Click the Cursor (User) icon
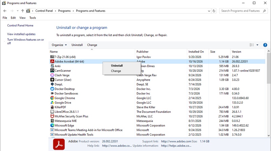 click(52, 80)
